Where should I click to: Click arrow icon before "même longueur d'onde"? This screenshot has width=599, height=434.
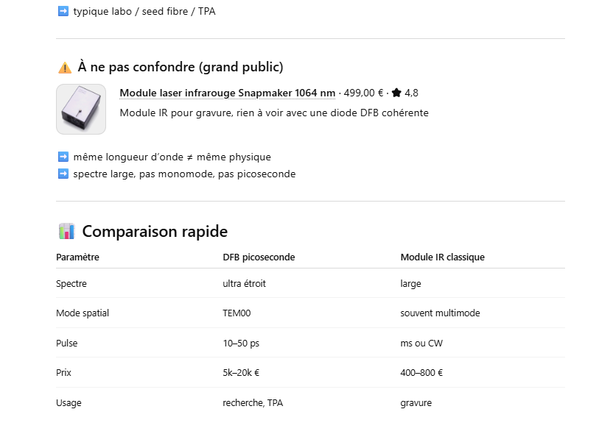tap(63, 157)
